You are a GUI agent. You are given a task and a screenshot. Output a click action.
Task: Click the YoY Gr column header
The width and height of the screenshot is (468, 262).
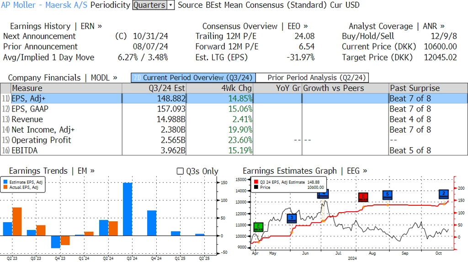[277, 88]
